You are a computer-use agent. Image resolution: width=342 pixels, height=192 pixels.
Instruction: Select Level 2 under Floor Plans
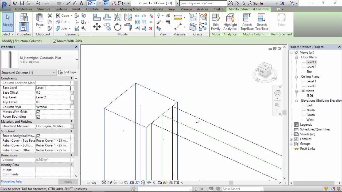(311, 67)
